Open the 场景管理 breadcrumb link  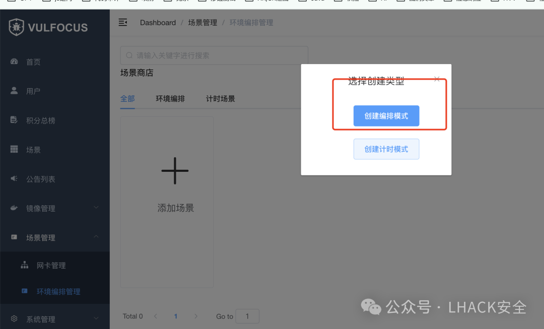(x=202, y=23)
